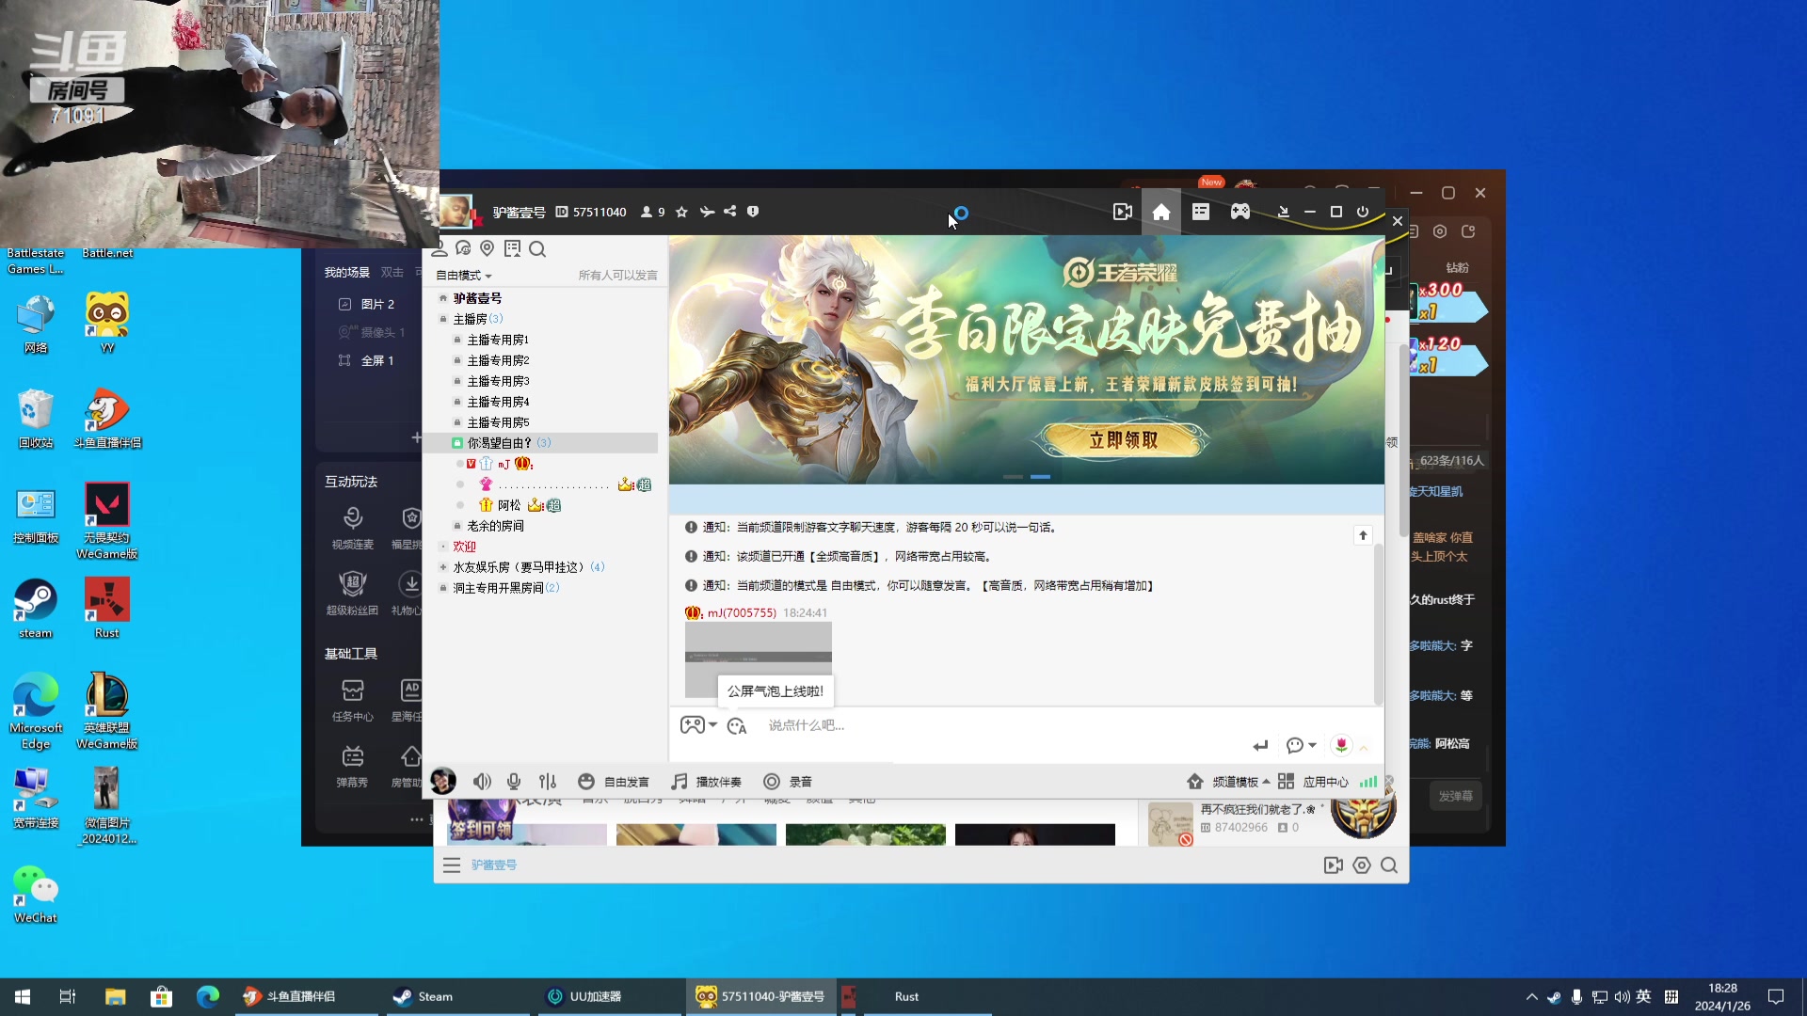This screenshot has height=1016, width=1807.
Task: Open the 自由模式 mode dropdown
Action: click(464, 276)
